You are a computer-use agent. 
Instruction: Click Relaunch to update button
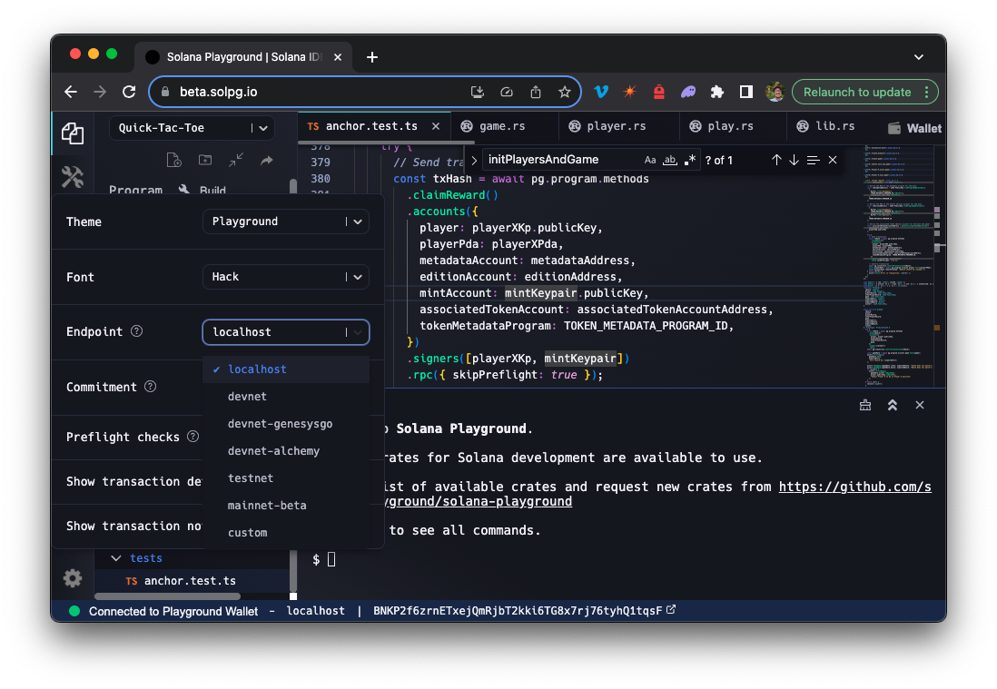click(x=857, y=93)
